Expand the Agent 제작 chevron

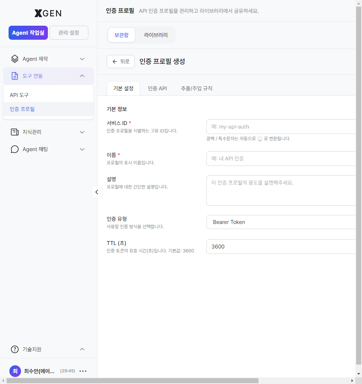coord(82,59)
